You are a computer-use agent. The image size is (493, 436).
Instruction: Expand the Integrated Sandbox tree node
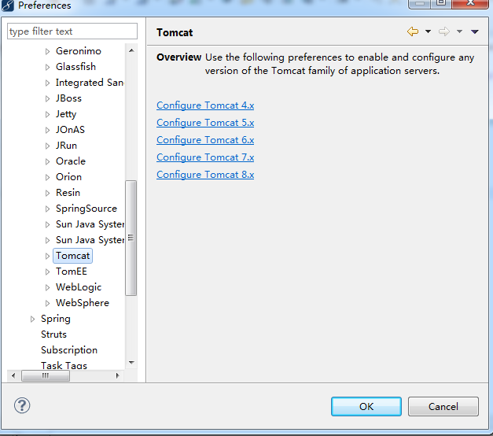point(47,83)
